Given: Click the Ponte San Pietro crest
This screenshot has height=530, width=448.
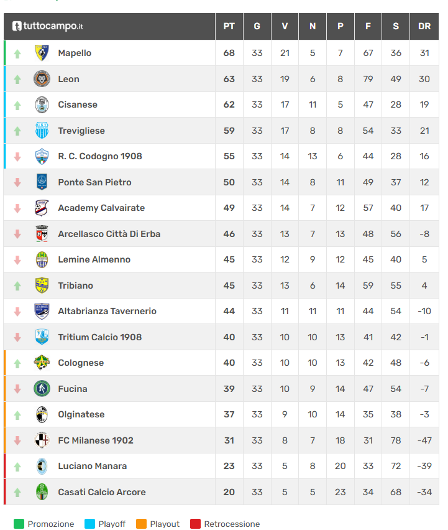Looking at the screenshot, I should [42, 182].
